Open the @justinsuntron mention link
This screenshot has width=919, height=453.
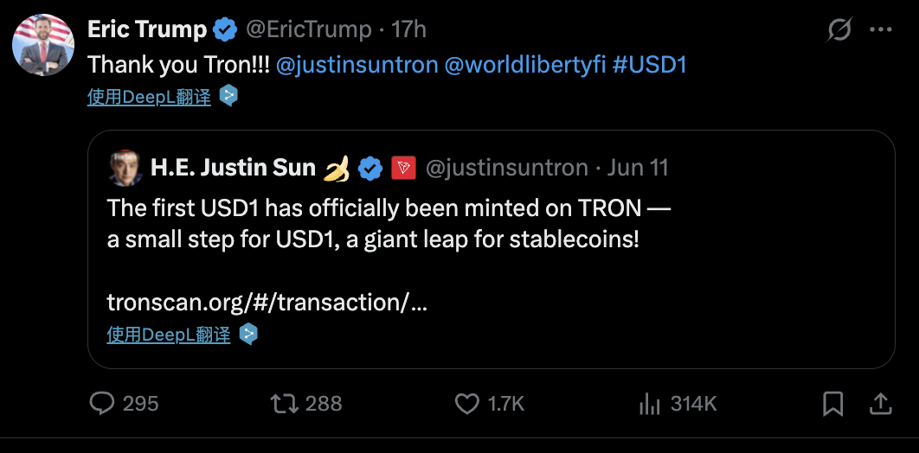pos(357,65)
